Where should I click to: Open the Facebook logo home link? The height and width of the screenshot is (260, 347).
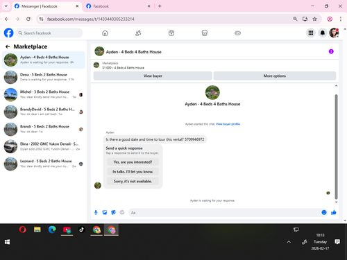coord(8,33)
